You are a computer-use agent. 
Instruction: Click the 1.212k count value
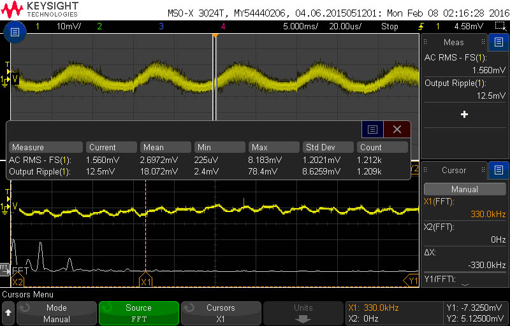tap(370, 160)
